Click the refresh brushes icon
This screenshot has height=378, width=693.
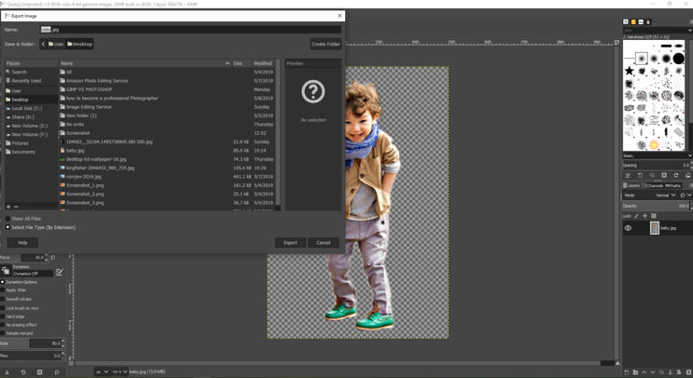tap(676, 175)
